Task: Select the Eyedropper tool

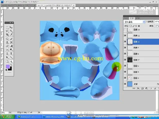Action: (x=11, y=34)
